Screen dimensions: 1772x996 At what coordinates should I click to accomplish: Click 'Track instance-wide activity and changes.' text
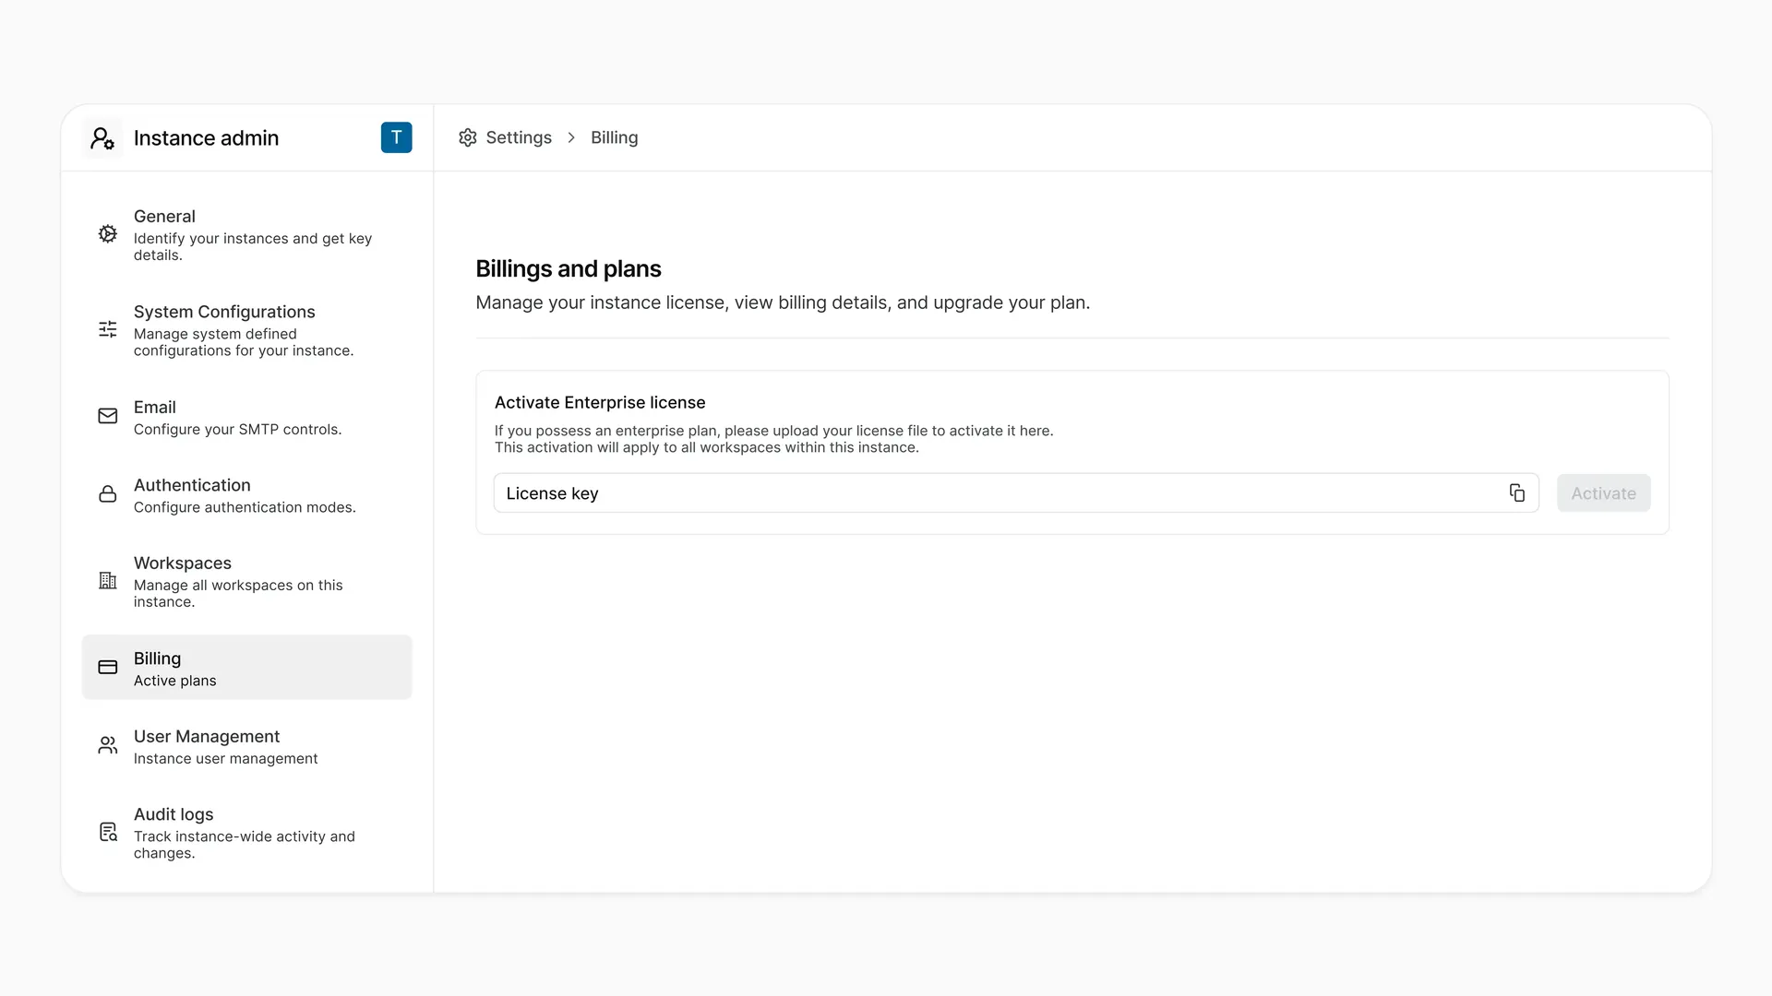pyautogui.click(x=245, y=845)
